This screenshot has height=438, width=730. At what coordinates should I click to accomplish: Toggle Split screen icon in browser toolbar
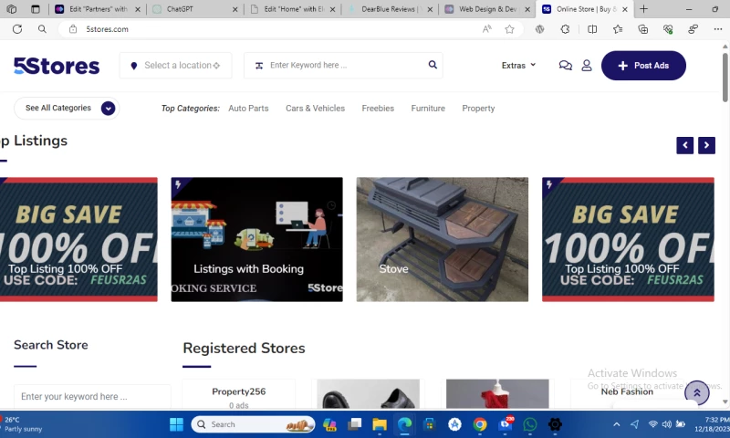592,29
